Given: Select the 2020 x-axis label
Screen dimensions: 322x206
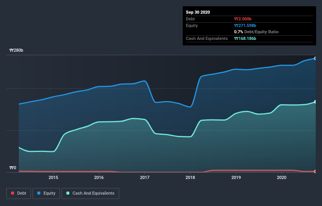Looking at the screenshot, I should (282, 177).
